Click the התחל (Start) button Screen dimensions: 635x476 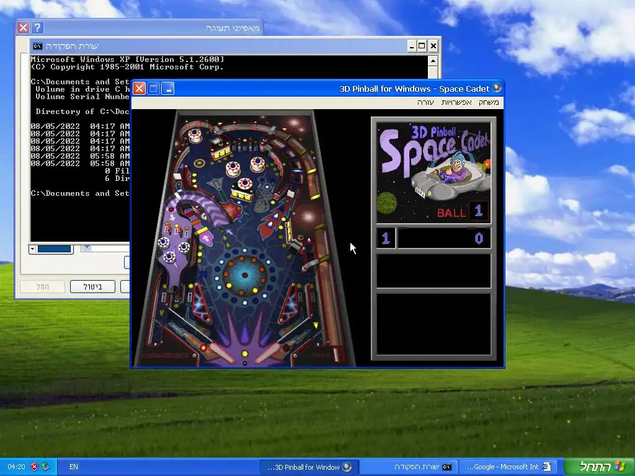[600, 467]
